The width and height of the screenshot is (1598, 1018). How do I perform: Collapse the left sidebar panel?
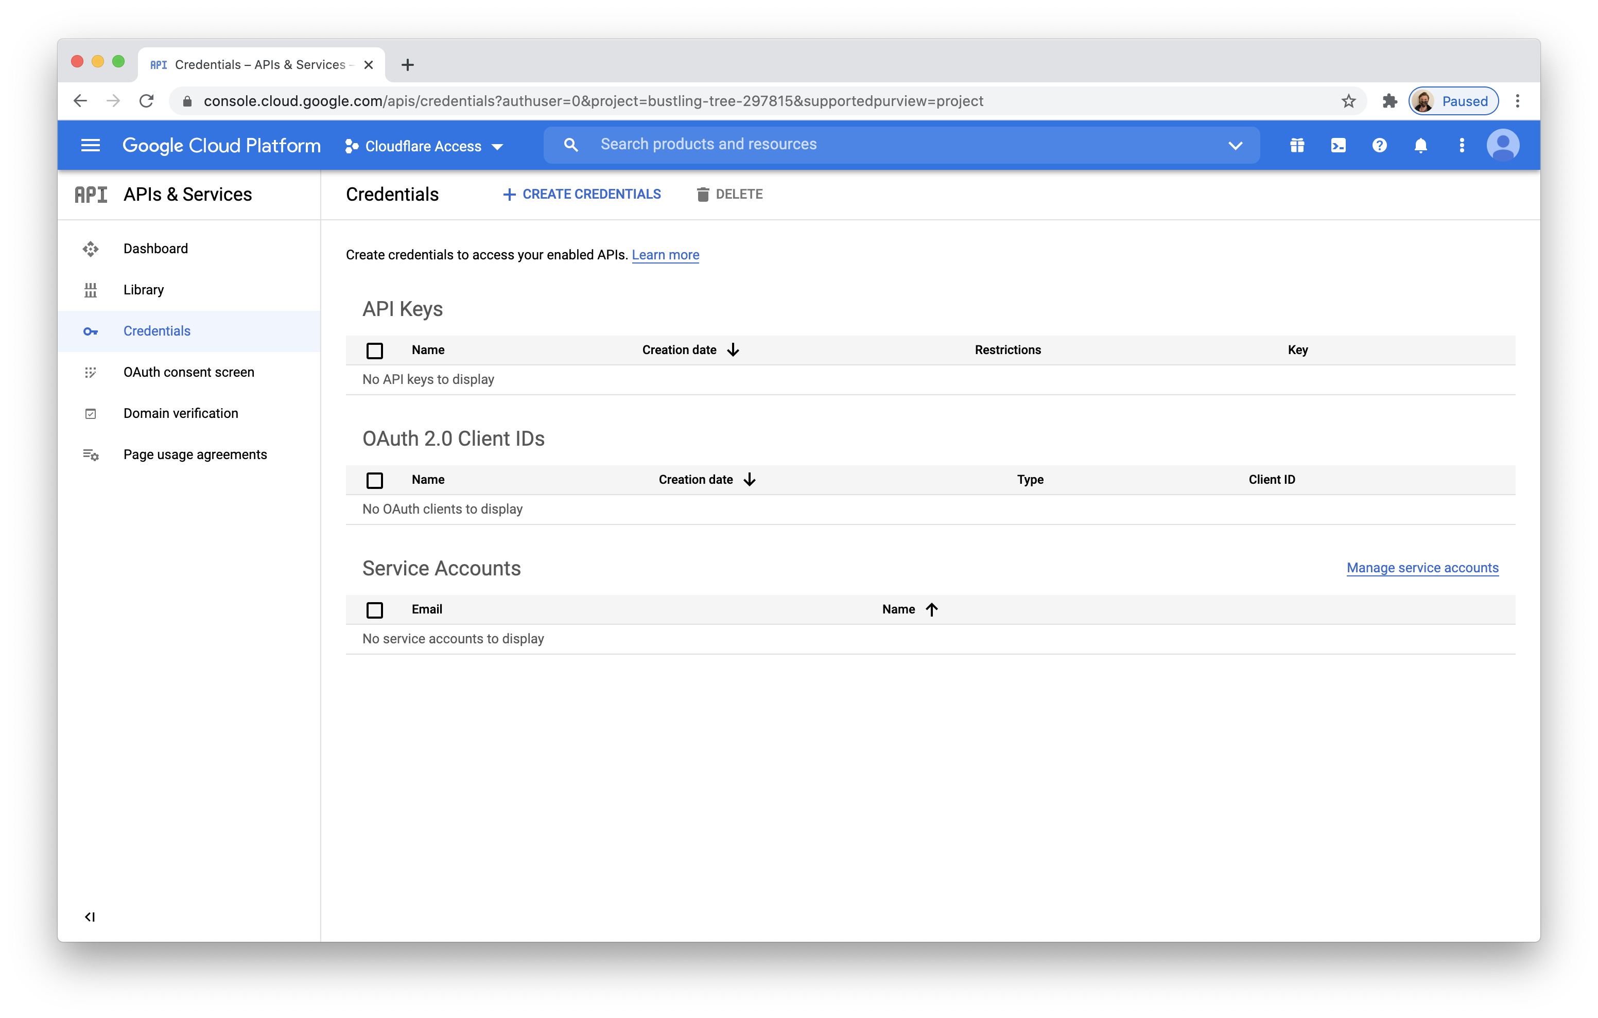click(x=90, y=917)
